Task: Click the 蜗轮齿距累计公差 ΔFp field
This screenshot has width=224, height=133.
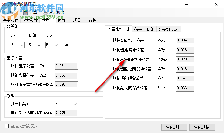Action: (185, 50)
